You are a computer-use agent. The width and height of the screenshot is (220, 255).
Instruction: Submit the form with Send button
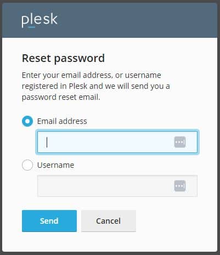point(49,221)
